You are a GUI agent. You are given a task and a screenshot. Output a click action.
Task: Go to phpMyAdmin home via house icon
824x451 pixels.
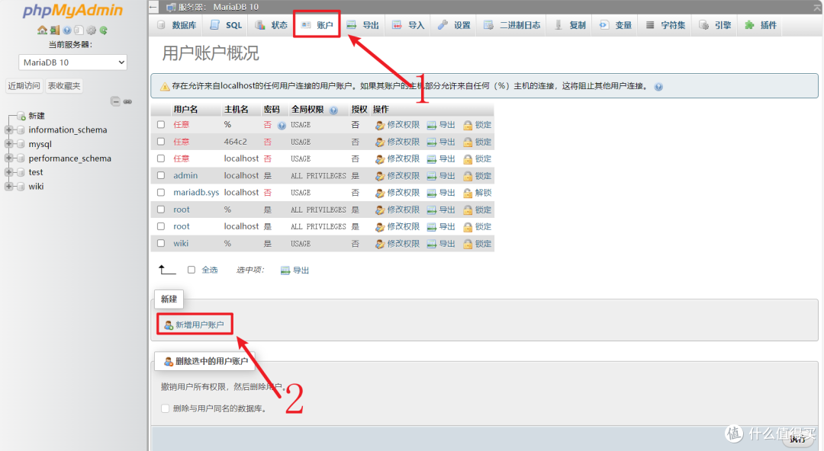(x=42, y=30)
